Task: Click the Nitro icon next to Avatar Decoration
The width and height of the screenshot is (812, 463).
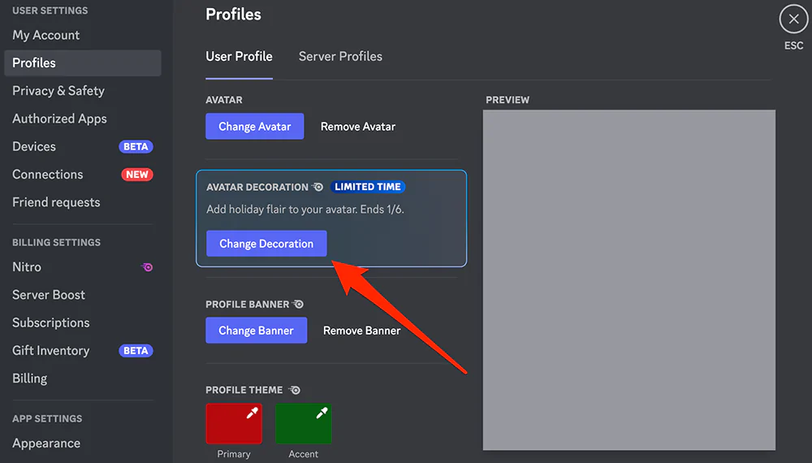Action: coord(318,187)
